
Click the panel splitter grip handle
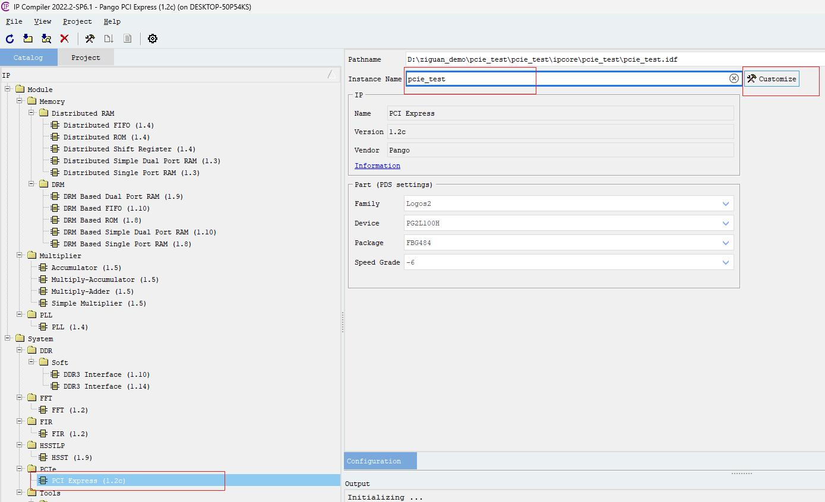tap(342, 322)
